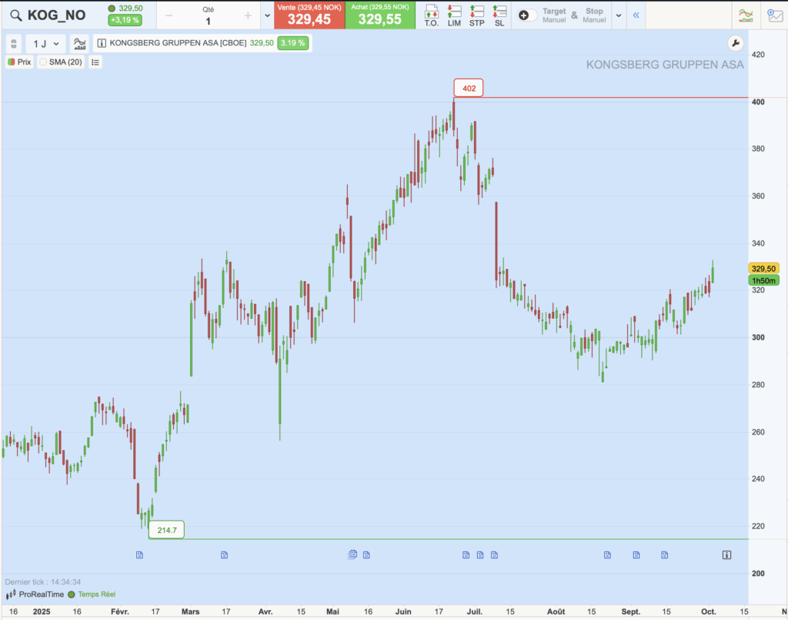Open the 1 J timeframe dropdown
This screenshot has width=788, height=620.
(x=46, y=44)
